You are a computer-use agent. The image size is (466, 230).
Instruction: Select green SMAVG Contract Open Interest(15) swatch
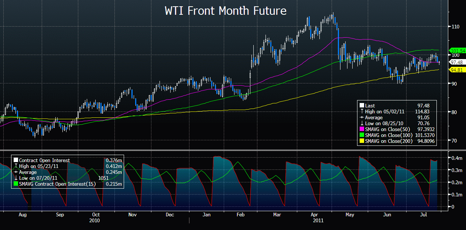coord(16,184)
